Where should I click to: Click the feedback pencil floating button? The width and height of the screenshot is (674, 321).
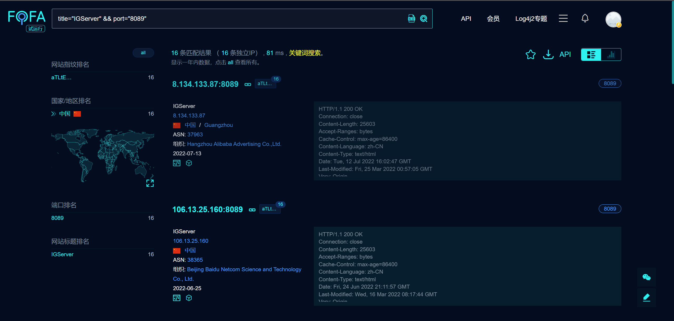click(646, 298)
